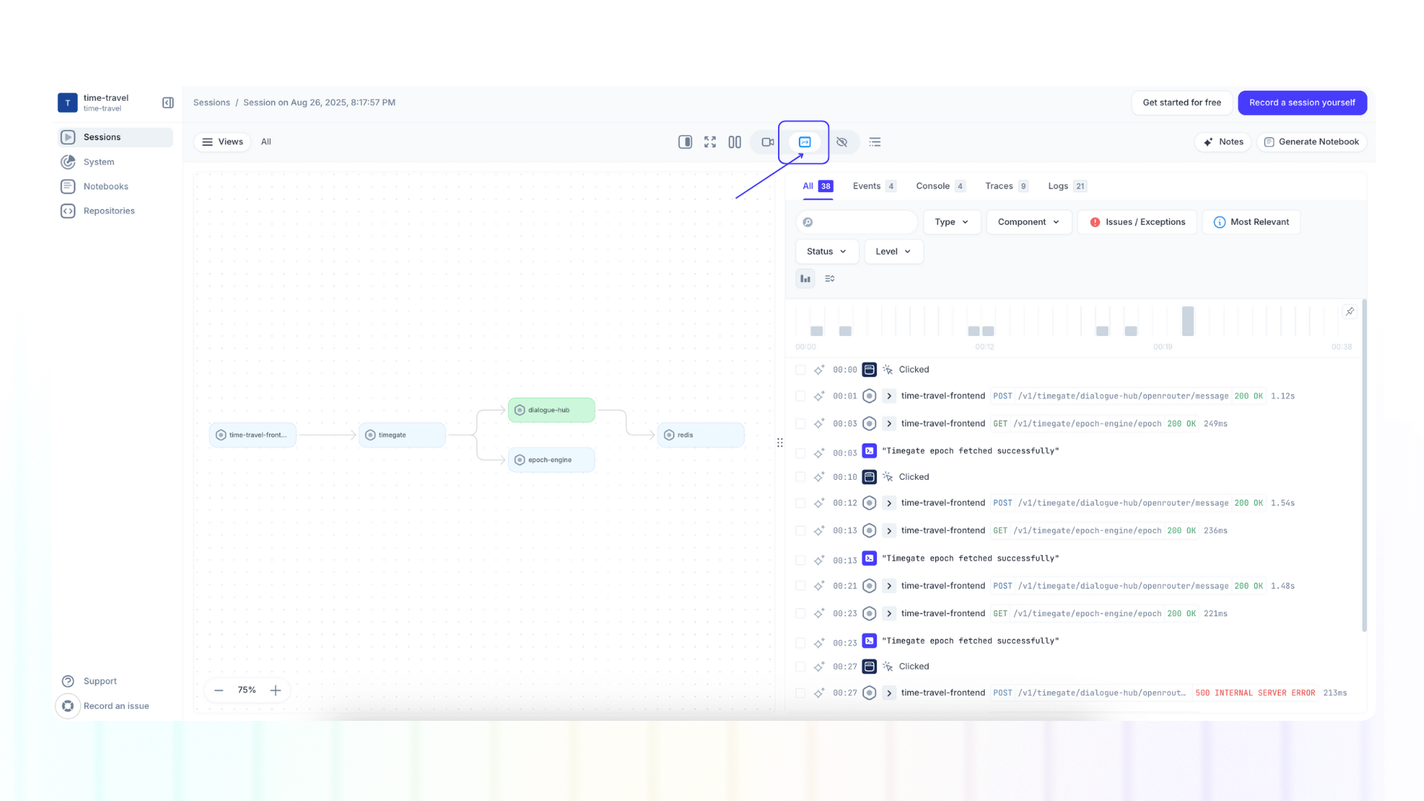Open the event list view icon

pyautogui.click(x=874, y=142)
